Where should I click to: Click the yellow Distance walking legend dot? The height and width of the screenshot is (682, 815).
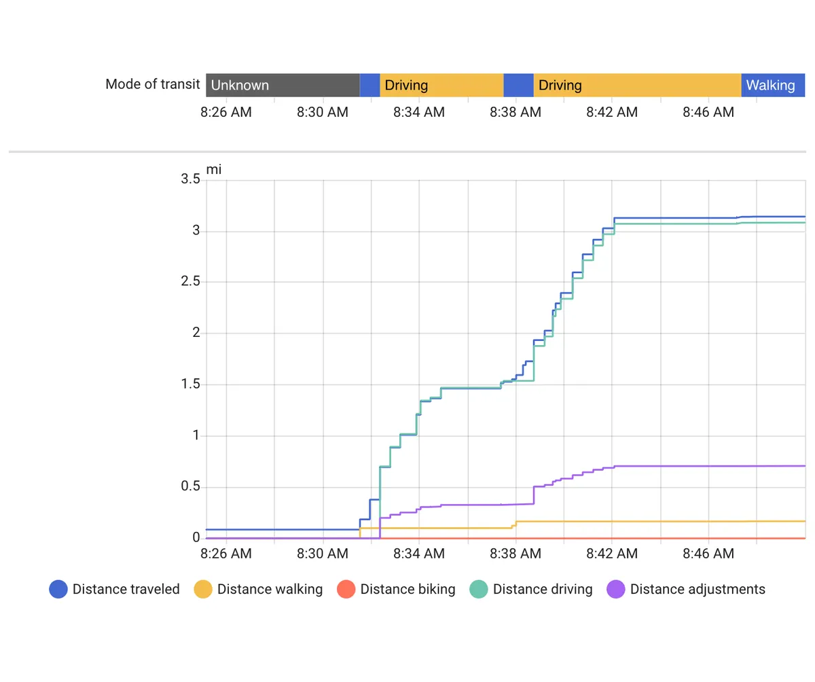pos(203,589)
